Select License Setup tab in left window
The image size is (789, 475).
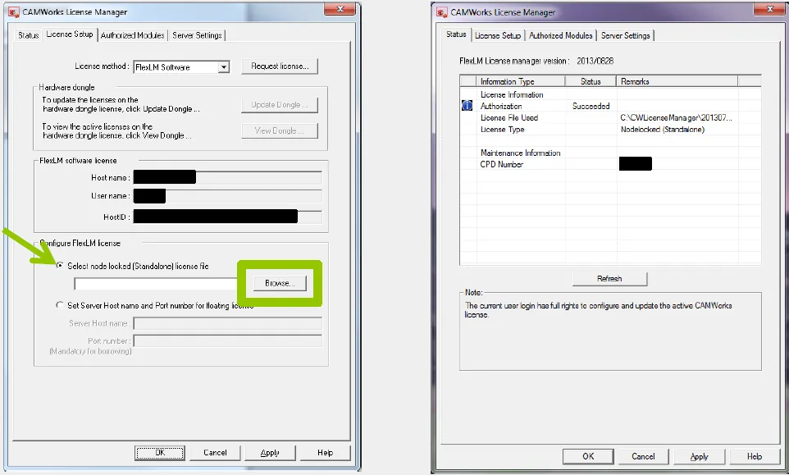70,34
